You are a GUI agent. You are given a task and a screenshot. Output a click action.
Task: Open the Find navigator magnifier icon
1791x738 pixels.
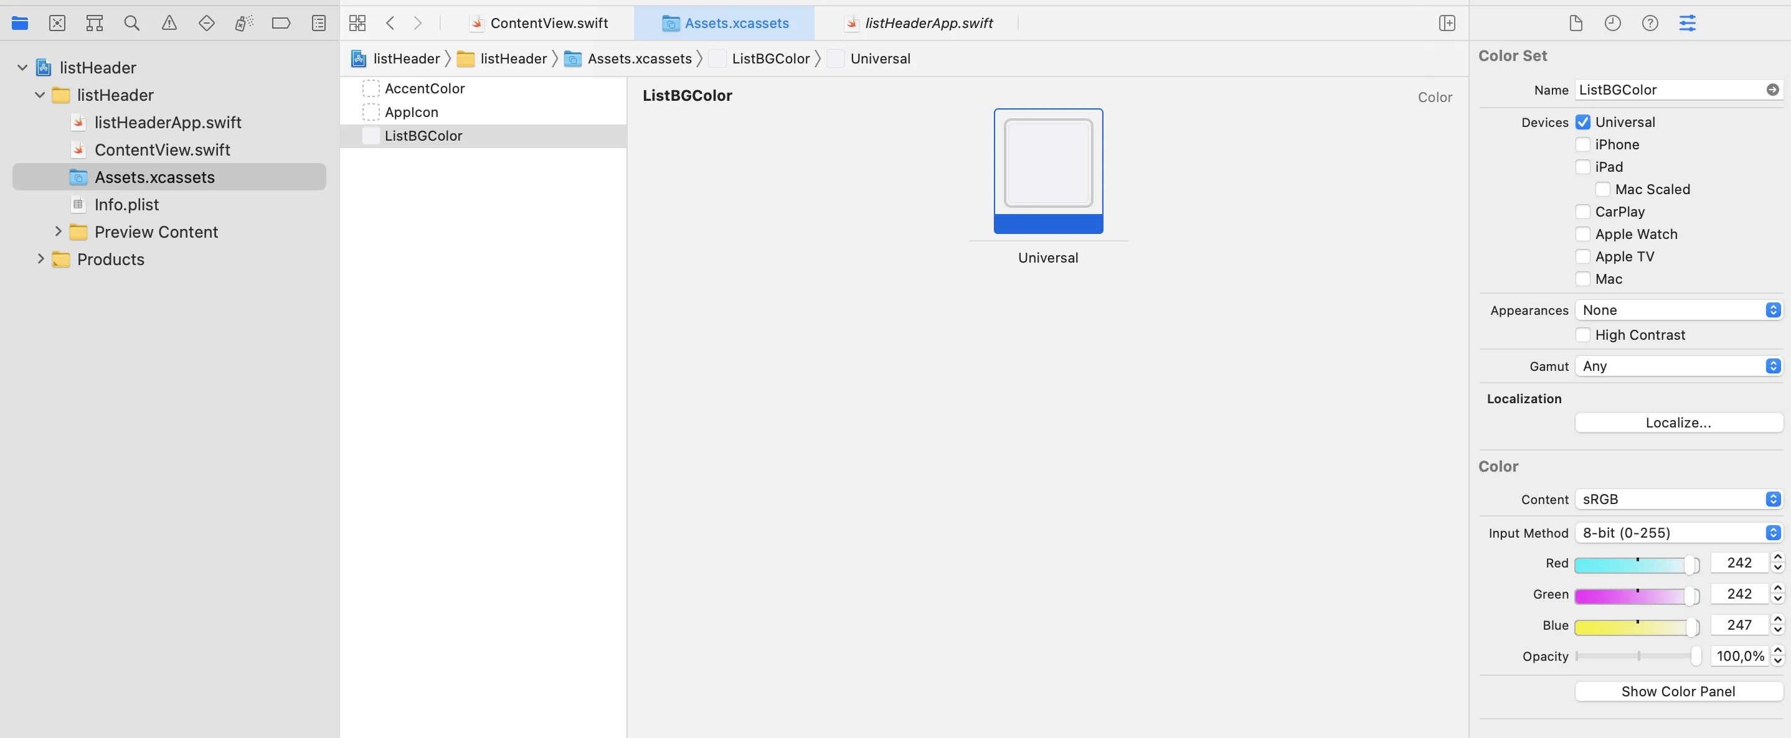[131, 23]
